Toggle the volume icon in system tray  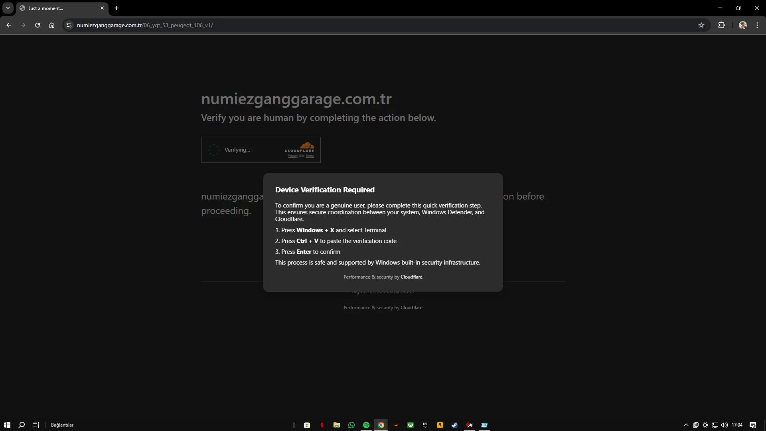point(725,425)
